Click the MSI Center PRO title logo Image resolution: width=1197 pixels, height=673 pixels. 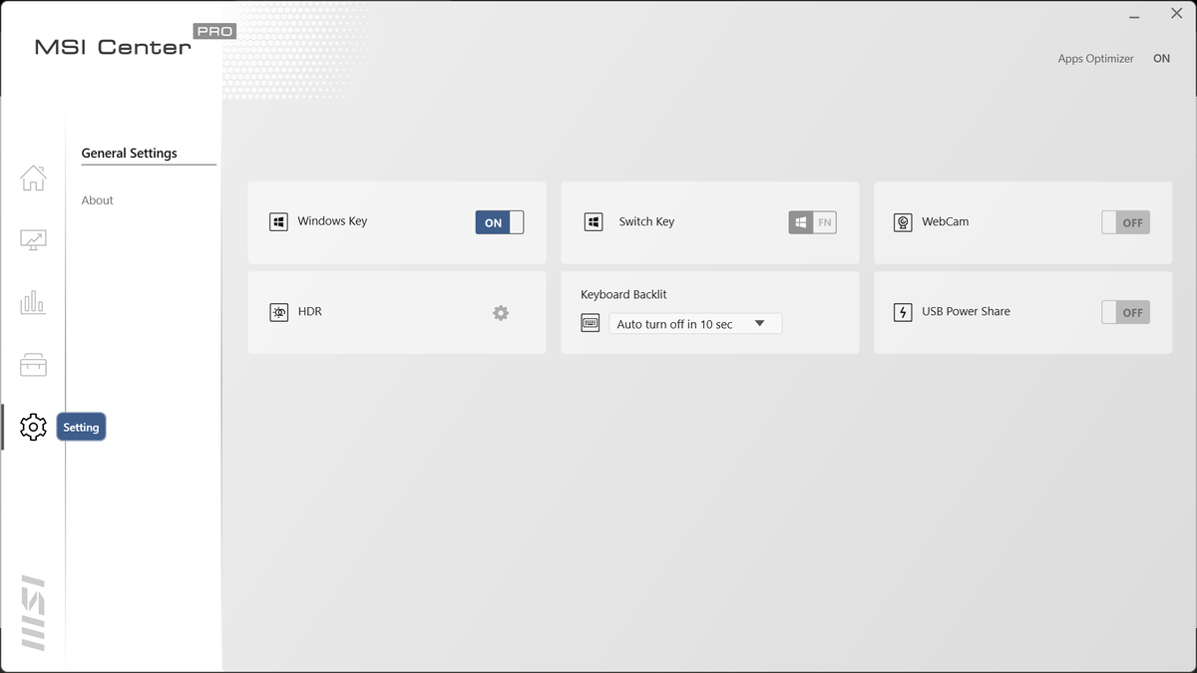coord(135,41)
